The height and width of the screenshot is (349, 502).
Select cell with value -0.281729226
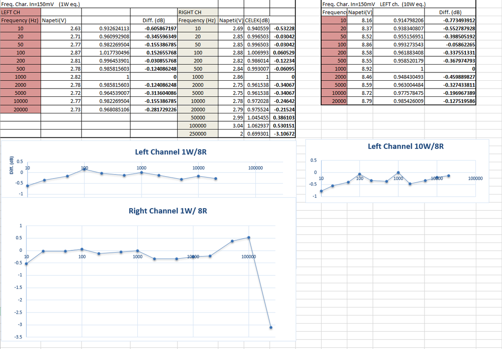click(154, 109)
